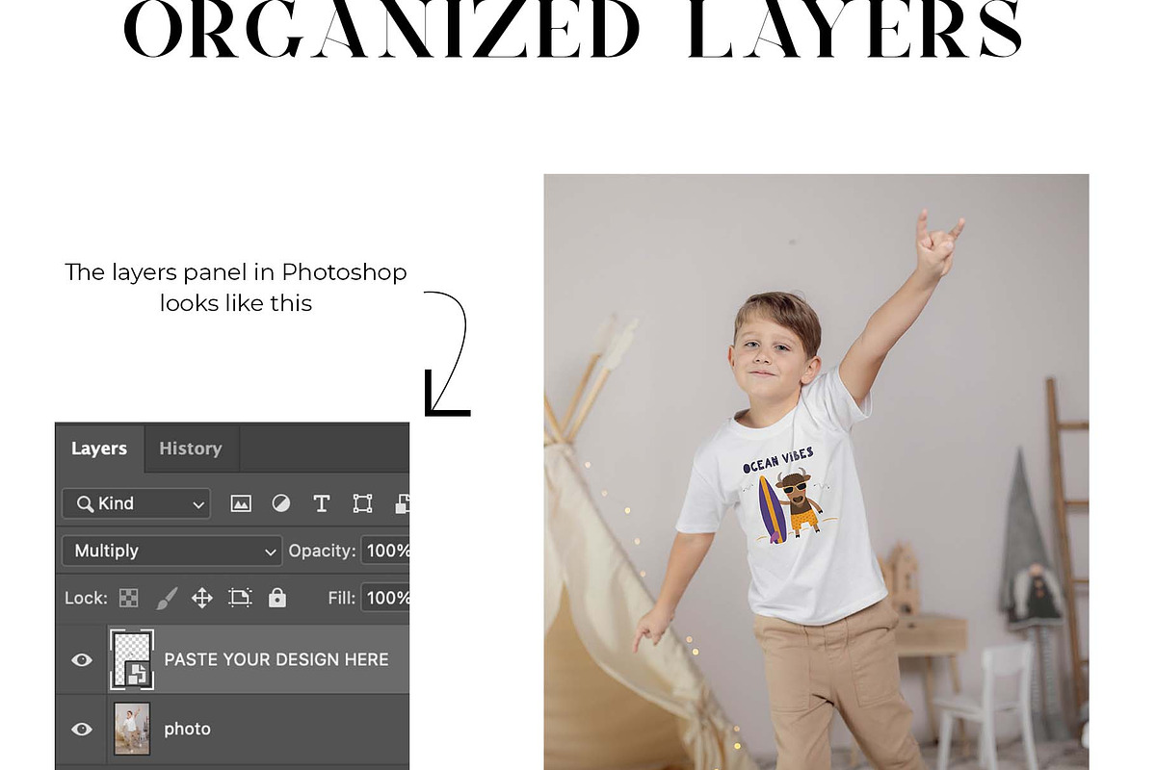Click the Fill 100% field
Viewport: 1156px width, 770px height.
(x=385, y=598)
